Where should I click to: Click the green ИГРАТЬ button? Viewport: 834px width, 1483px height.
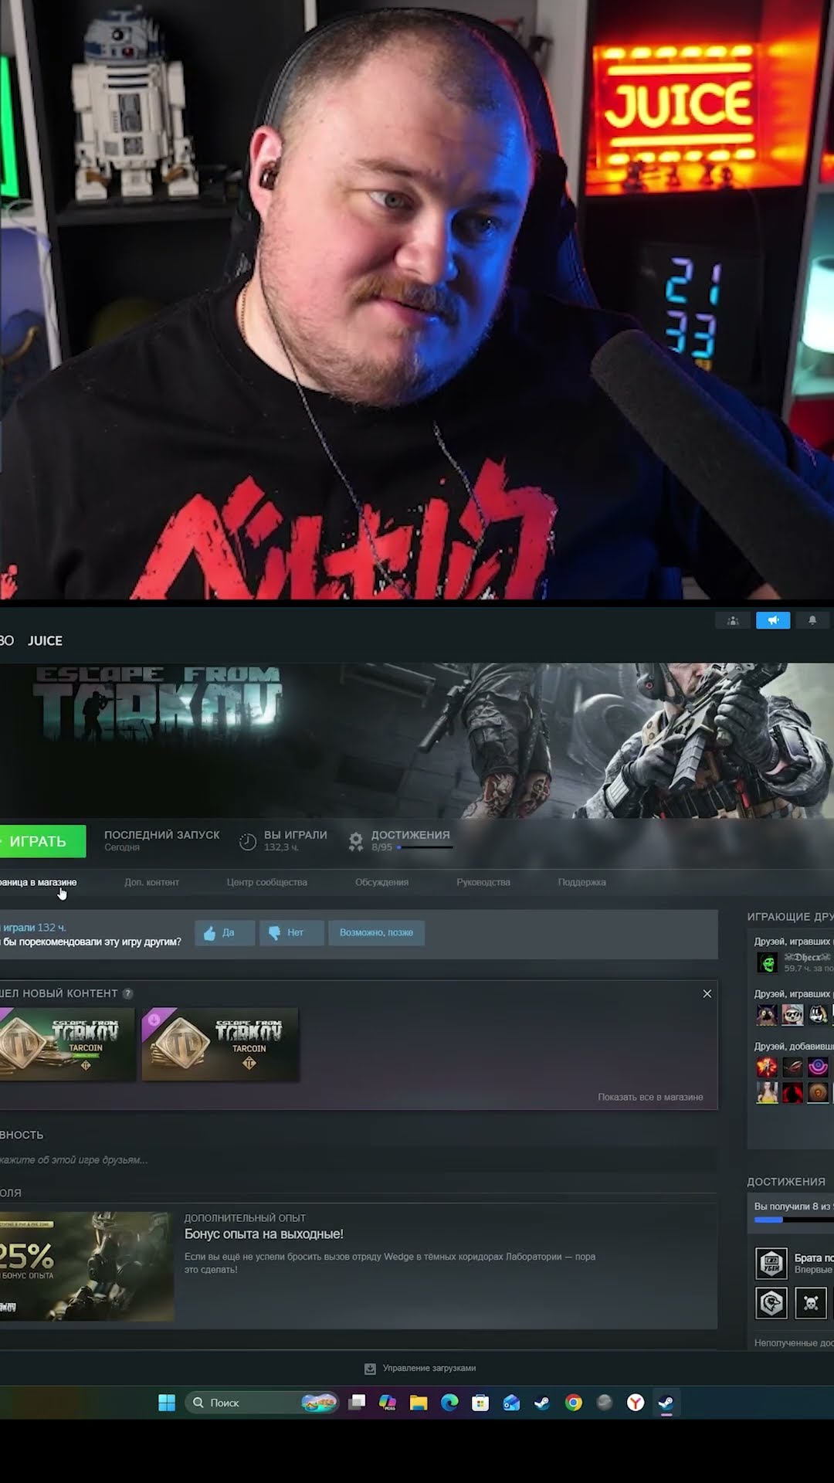[42, 841]
